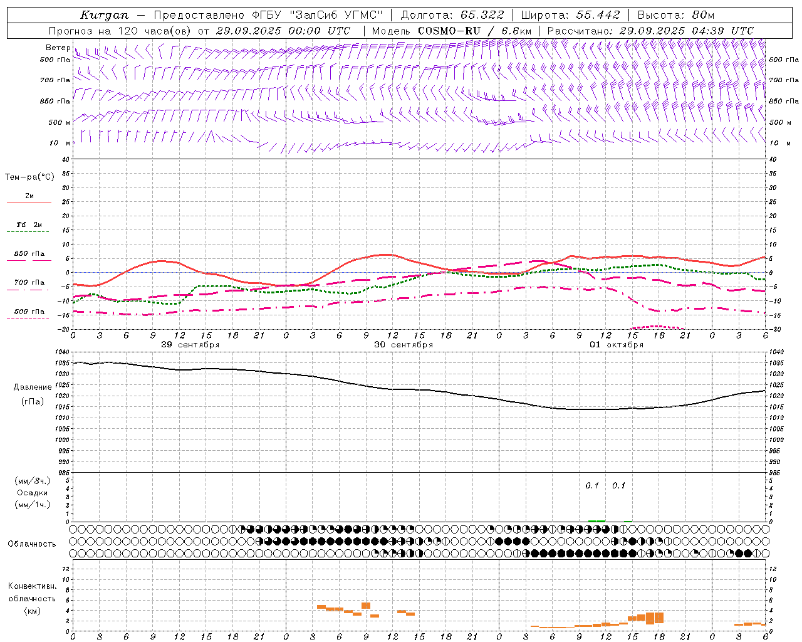Click the dashed line sample under "Td 2м"
This screenshot has width=802, height=642.
29,232
